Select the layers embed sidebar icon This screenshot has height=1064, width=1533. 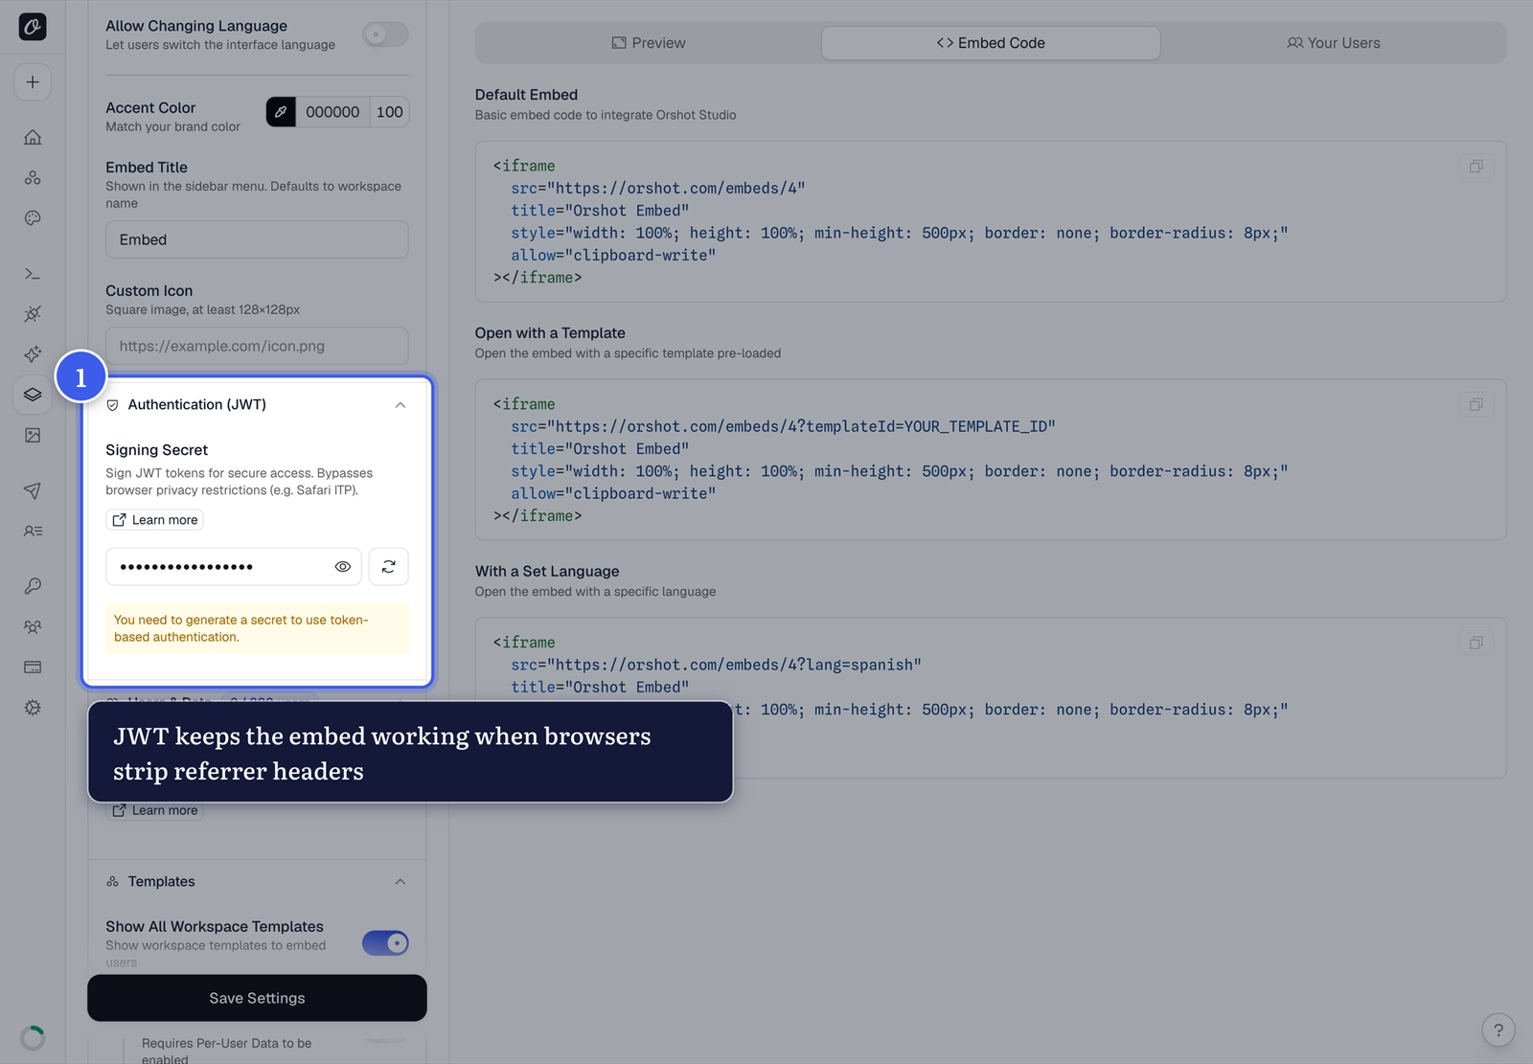pos(33,395)
